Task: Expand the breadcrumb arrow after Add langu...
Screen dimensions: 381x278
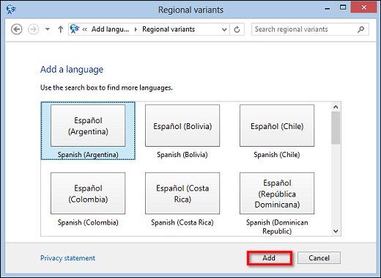Action: 136,29
